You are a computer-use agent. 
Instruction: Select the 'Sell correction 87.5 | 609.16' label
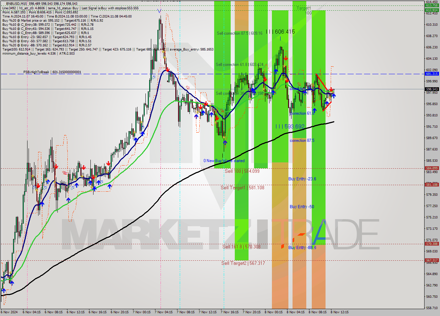coord(240,33)
